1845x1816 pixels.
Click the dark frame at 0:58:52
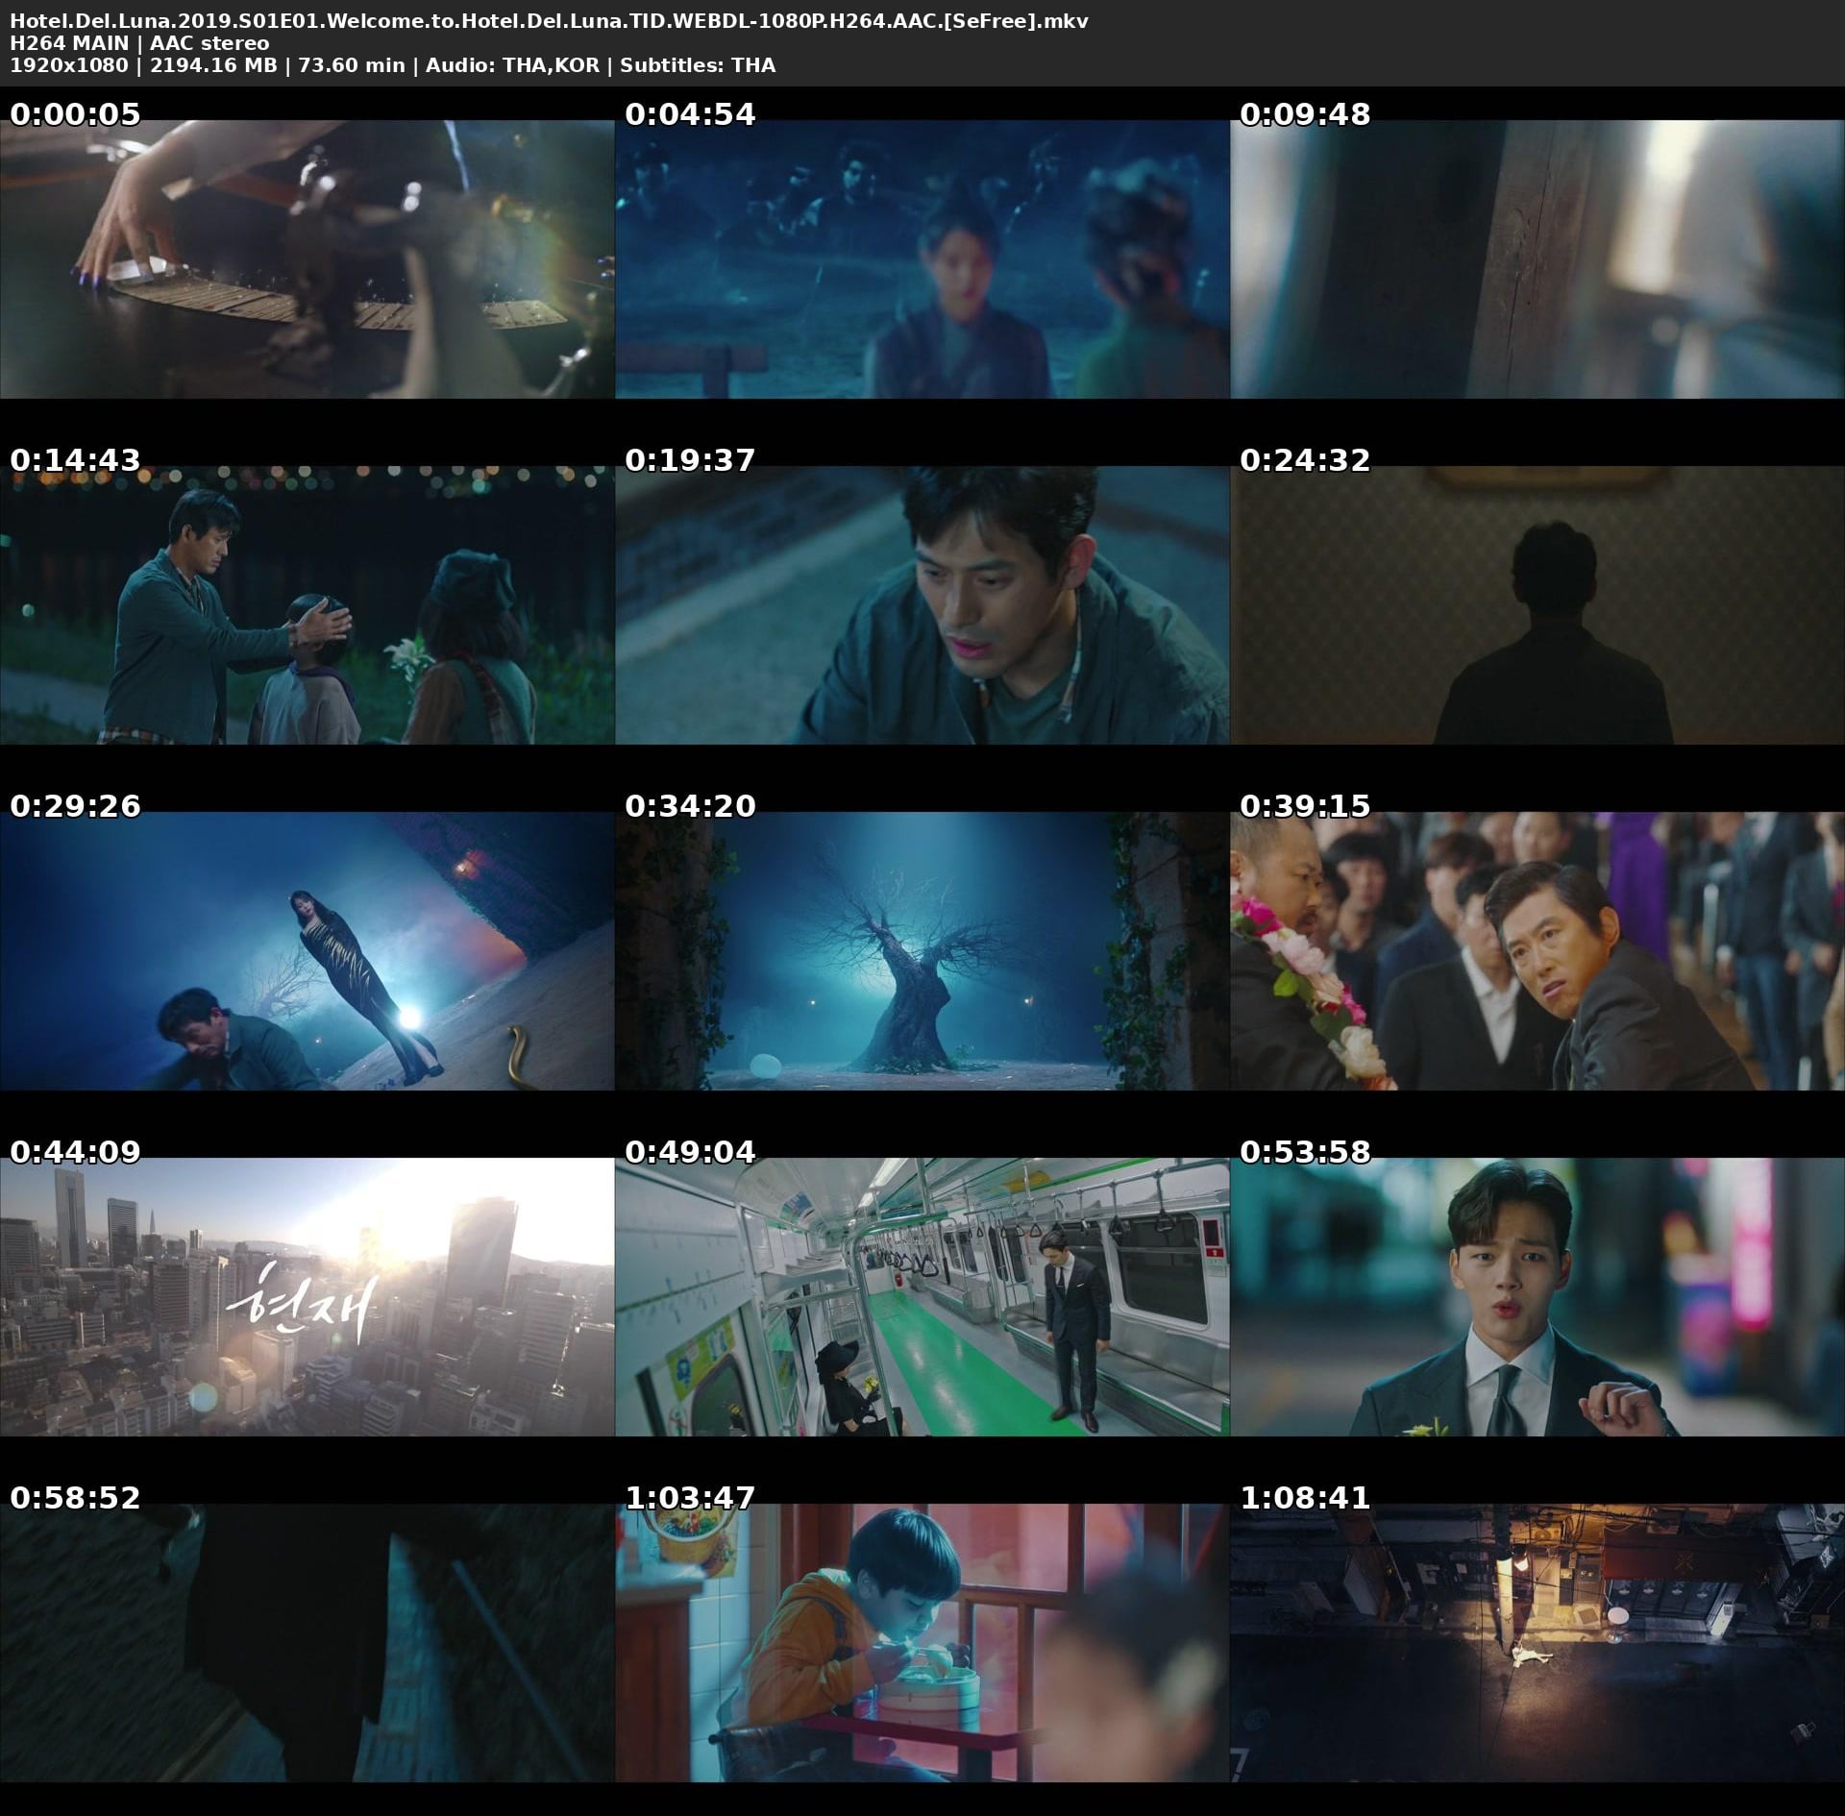307,1643
